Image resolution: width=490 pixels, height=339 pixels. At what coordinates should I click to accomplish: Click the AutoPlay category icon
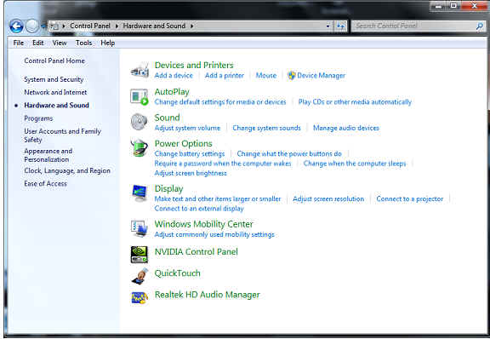pyautogui.click(x=140, y=97)
